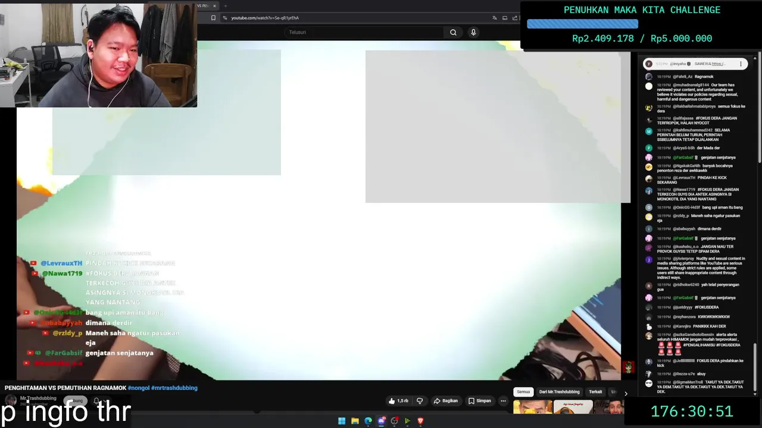Open the Windows Start menu

(342, 421)
